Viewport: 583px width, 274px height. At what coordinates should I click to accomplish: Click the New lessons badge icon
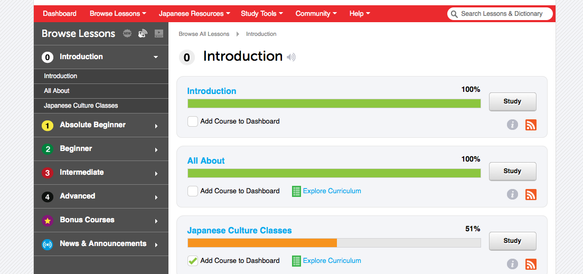click(128, 33)
